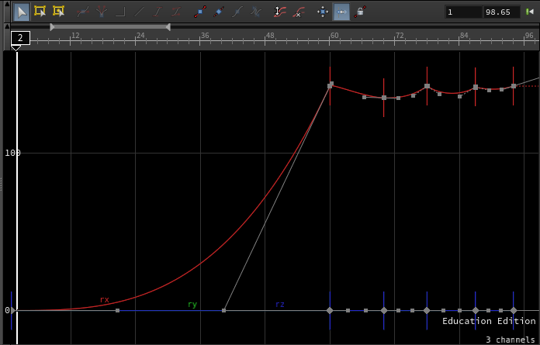Select the rx keyframe near frame 70
Image resolution: width=540 pixels, height=345 pixels.
pyautogui.click(x=384, y=98)
